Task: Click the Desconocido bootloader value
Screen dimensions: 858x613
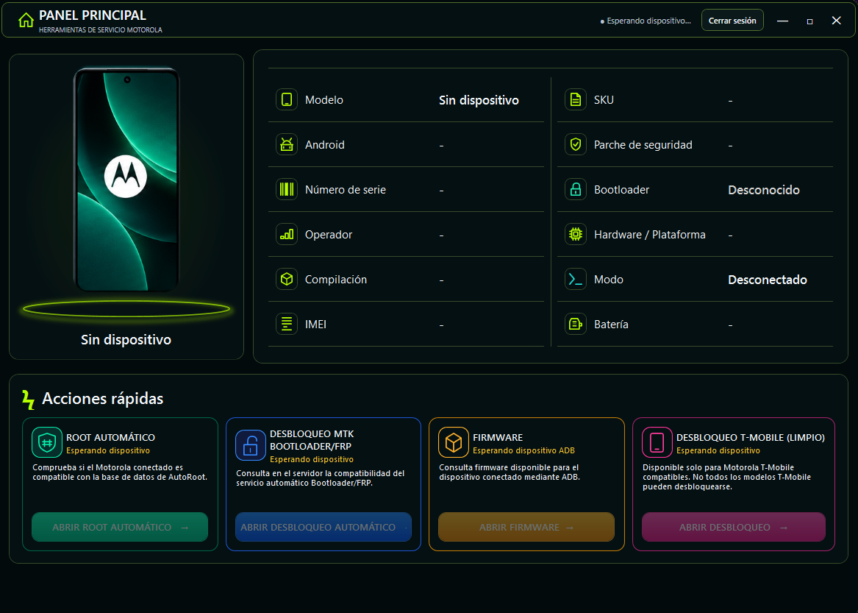Action: (x=764, y=190)
